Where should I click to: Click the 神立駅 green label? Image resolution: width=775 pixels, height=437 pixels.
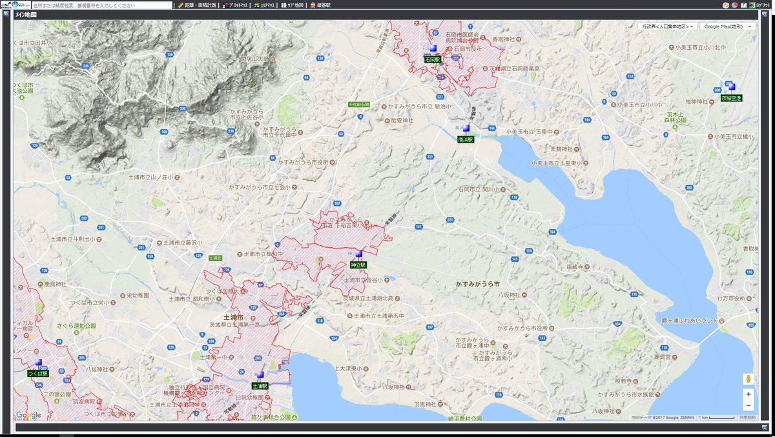(x=358, y=265)
